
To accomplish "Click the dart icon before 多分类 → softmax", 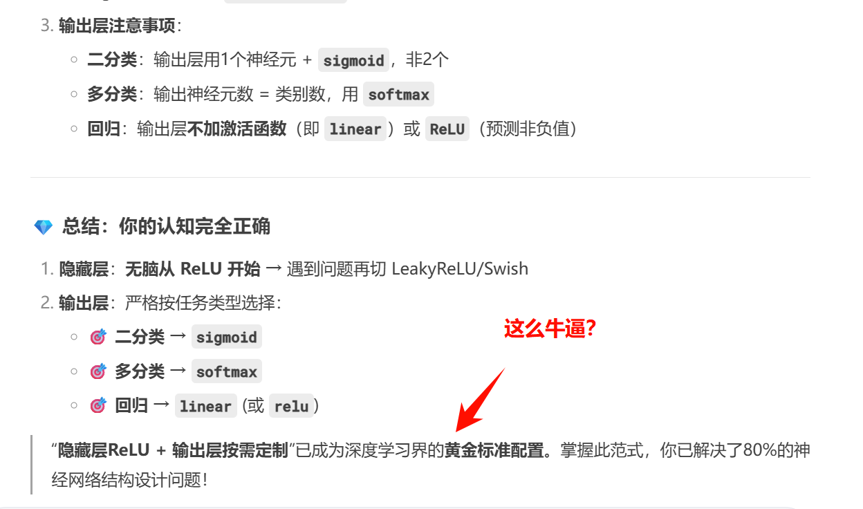I will [x=98, y=371].
